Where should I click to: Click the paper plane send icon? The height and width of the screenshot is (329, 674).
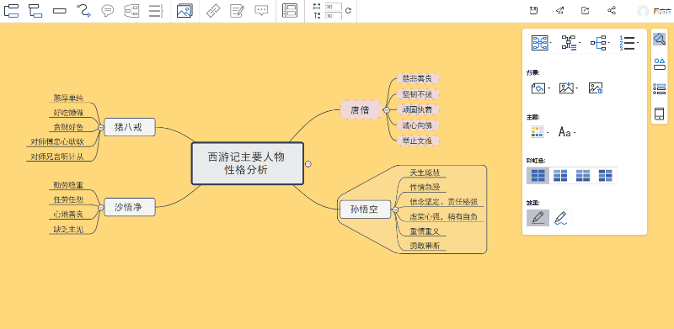coord(559,11)
